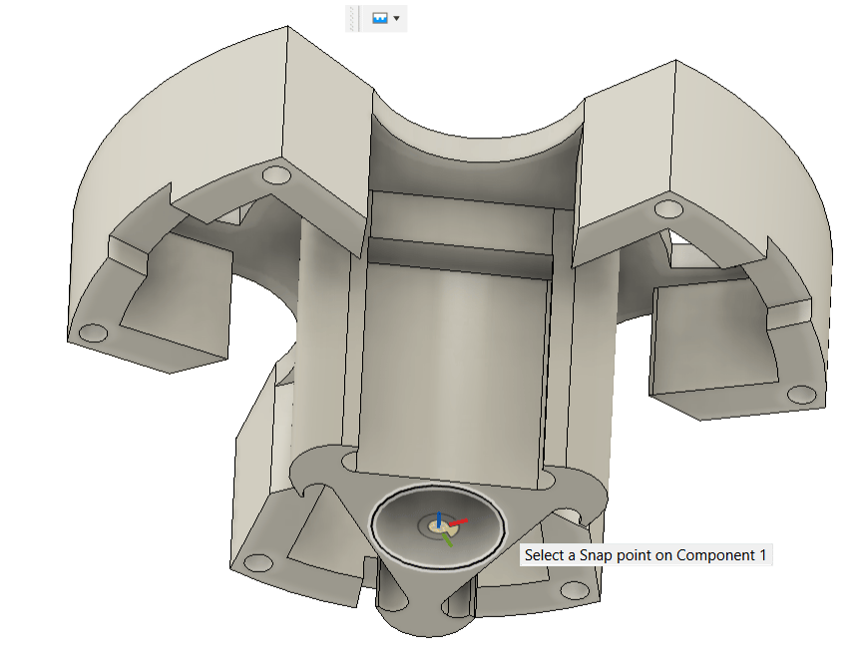Screen dimensions: 866x669
Task: Click the green axis of joint origin
Action: tap(447, 539)
